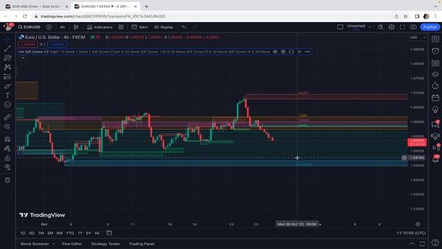Toggle stay in drawing mode
This screenshot has height=249, width=442.
[x=8, y=149]
